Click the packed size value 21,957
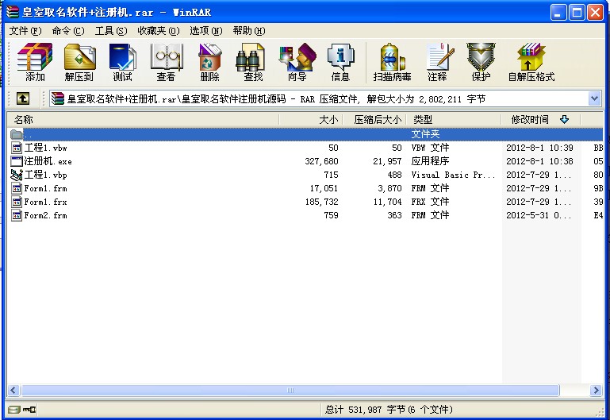The width and height of the screenshot is (610, 420). pyautogui.click(x=387, y=161)
